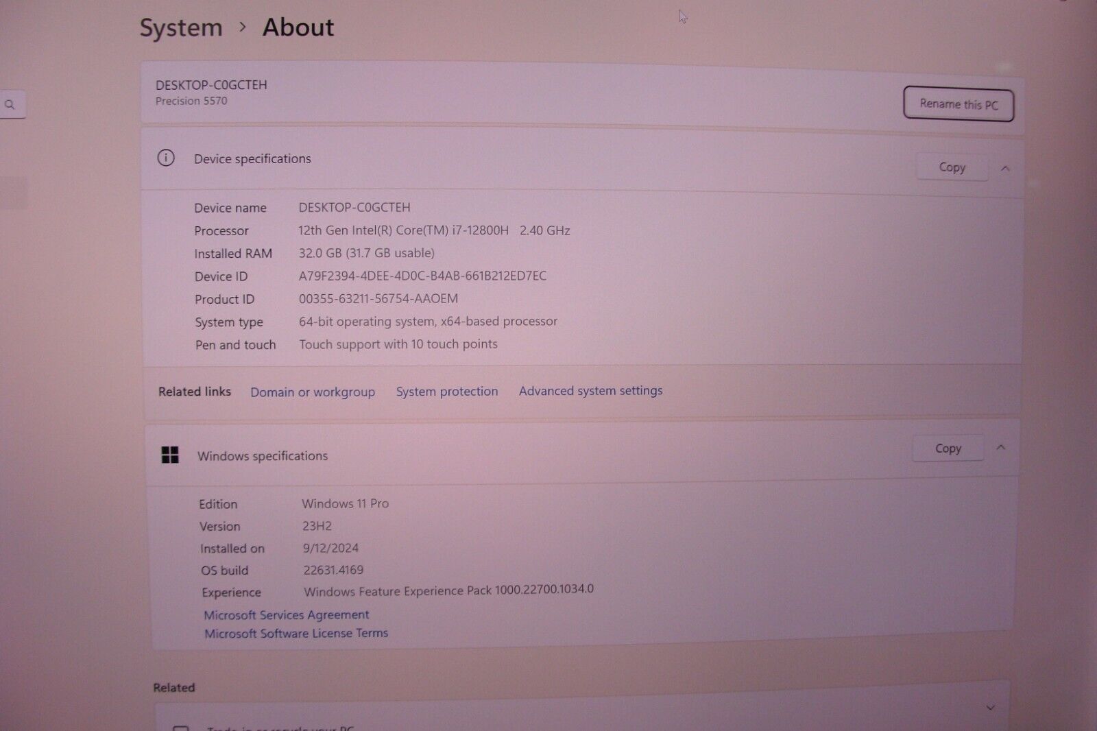The width and height of the screenshot is (1097, 731).
Task: Click the Pen and touch label
Action: (x=236, y=345)
